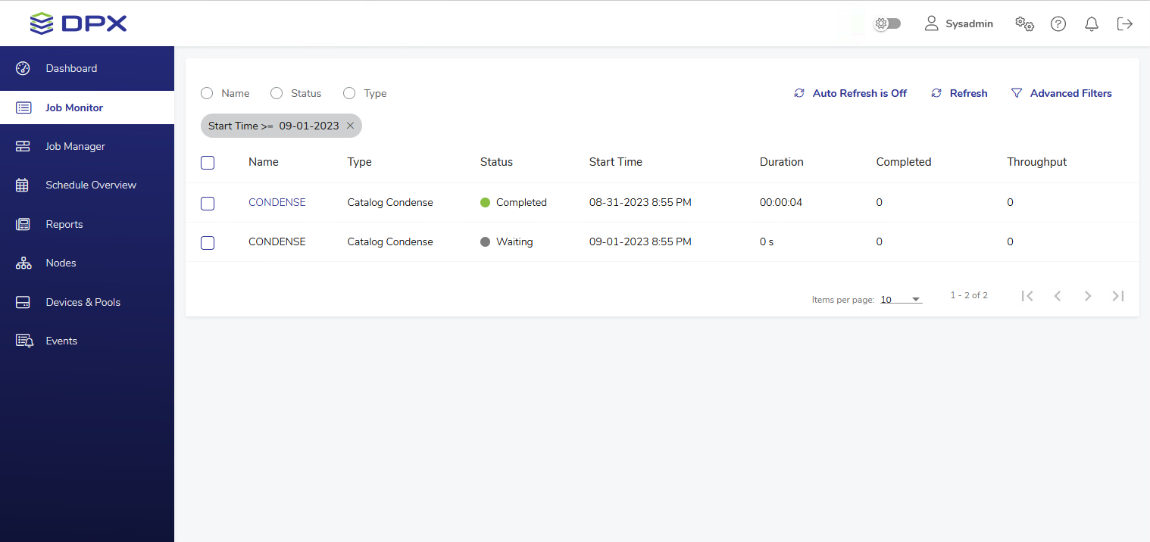Click the Sysadmin user profile icon

pyautogui.click(x=932, y=24)
